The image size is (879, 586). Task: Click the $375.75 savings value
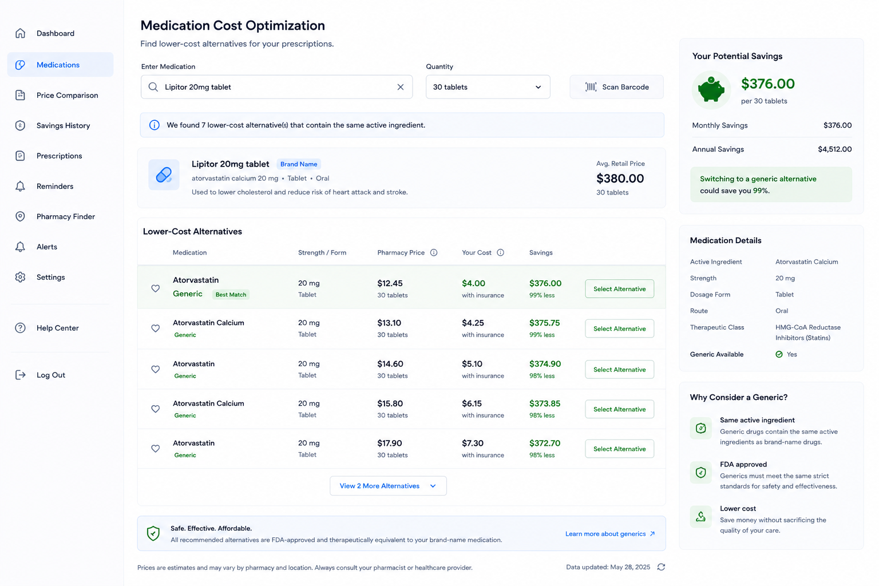[544, 323]
